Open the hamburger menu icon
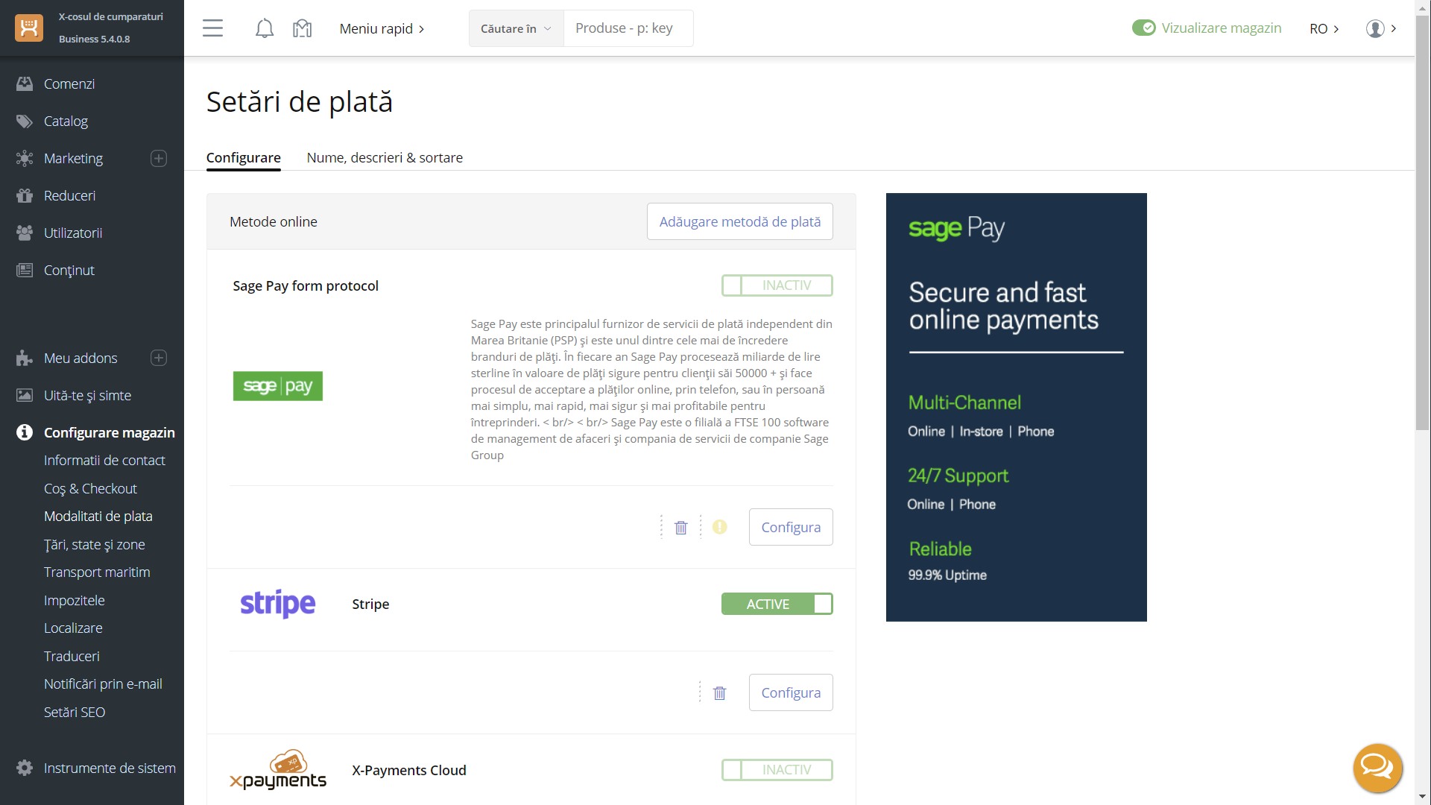Screen dimensions: 1431x805 (x=212, y=28)
